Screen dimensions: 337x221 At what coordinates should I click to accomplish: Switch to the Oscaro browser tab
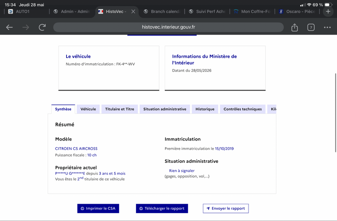pyautogui.click(x=297, y=11)
